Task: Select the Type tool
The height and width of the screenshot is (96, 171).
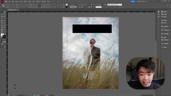Action: tap(2, 19)
